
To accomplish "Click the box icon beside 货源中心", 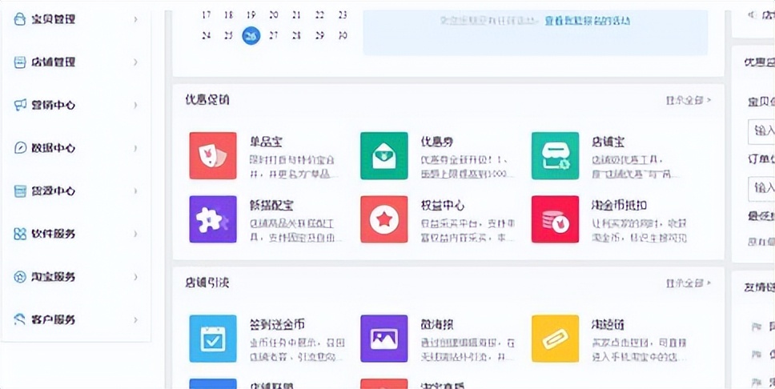I will tap(20, 190).
